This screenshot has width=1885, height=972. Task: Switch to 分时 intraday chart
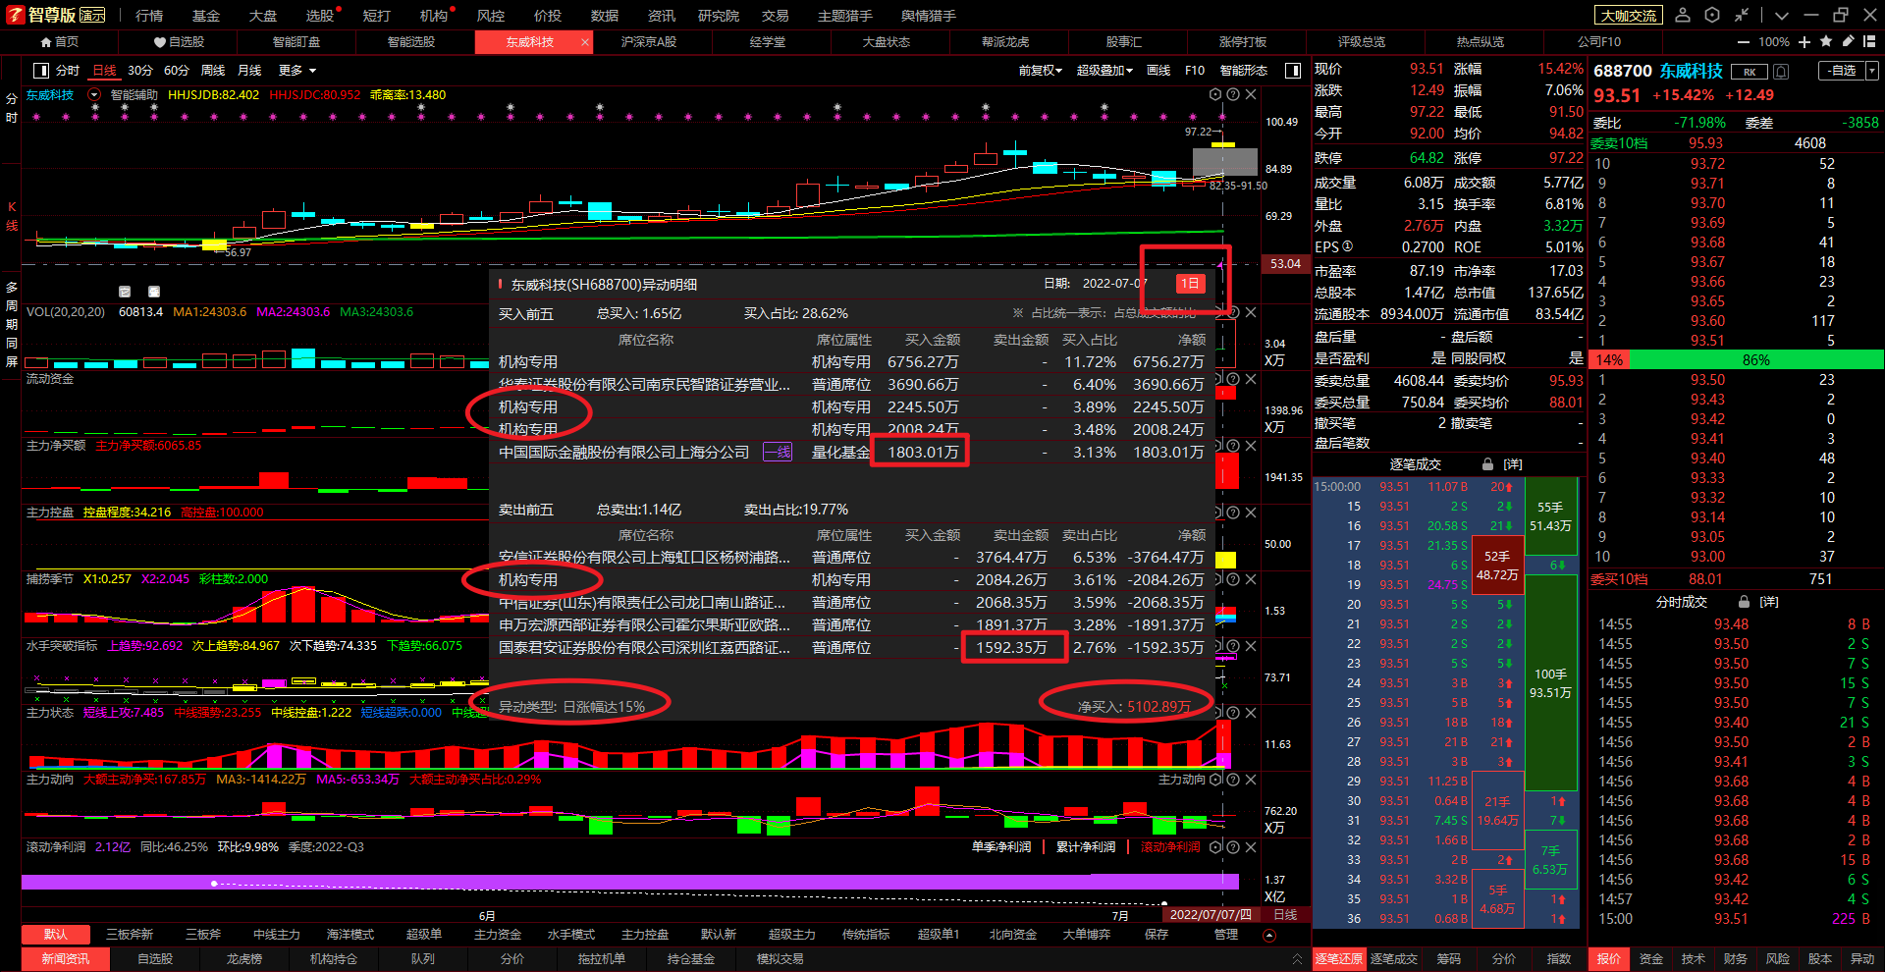(68, 71)
